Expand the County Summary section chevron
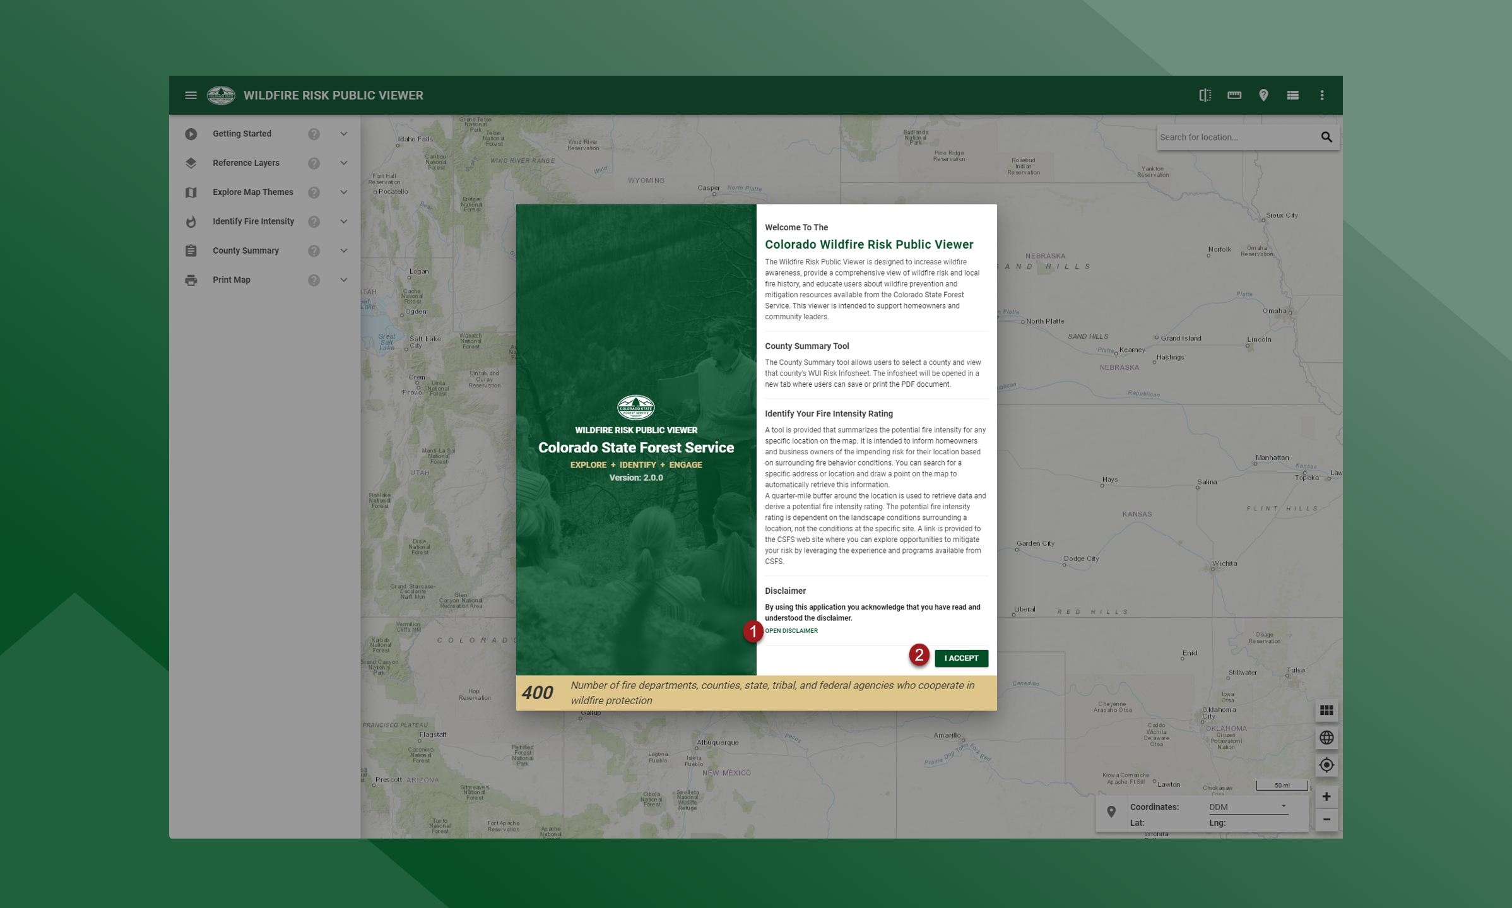 coord(344,251)
